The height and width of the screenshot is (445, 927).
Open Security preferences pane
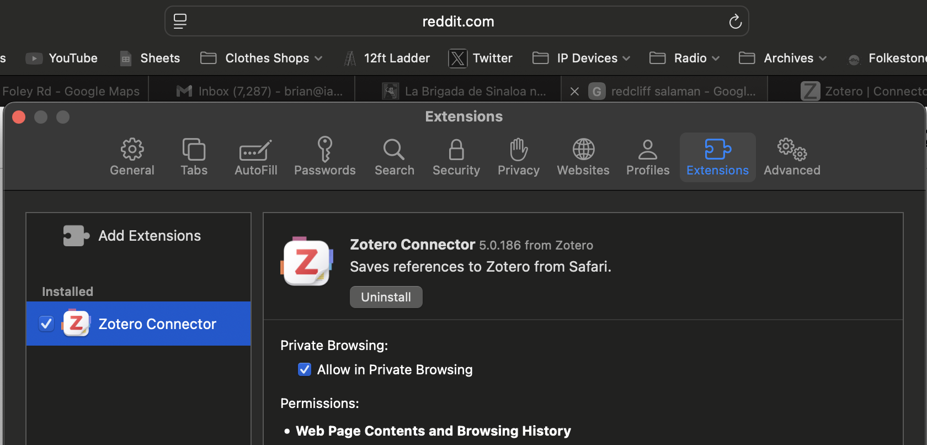point(456,157)
